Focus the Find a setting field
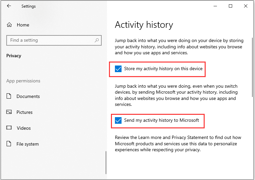The height and width of the screenshot is (180, 255). tap(54, 40)
